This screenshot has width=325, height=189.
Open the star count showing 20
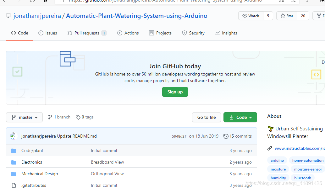(x=303, y=16)
